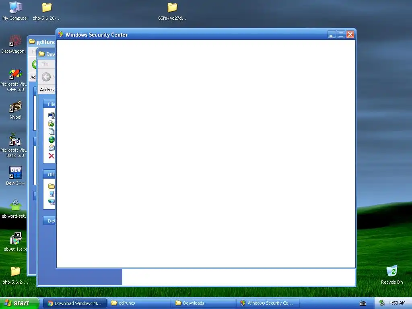Launch the Mypal browser shortcut
Image resolution: width=412 pixels, height=309 pixels.
pos(15,110)
